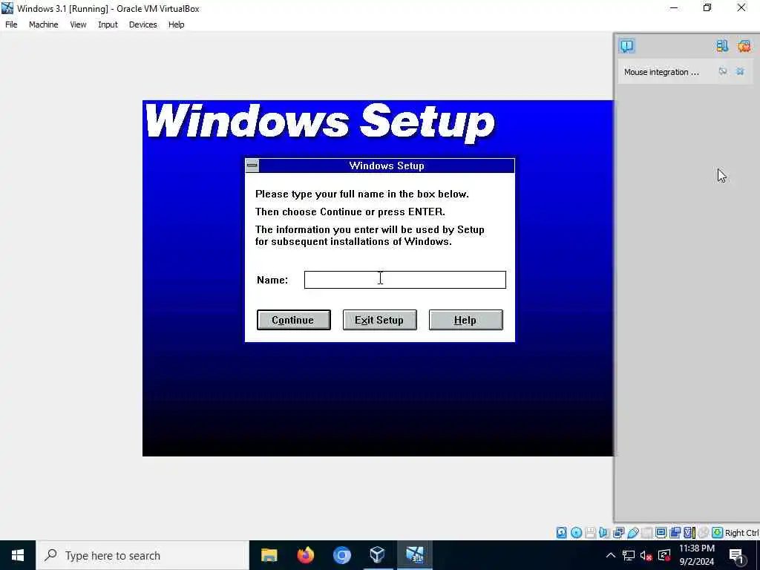Click the Exit Setup button
760x570 pixels.
tap(379, 320)
